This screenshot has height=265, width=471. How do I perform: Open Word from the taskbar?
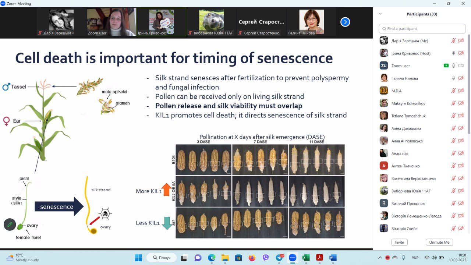333,258
